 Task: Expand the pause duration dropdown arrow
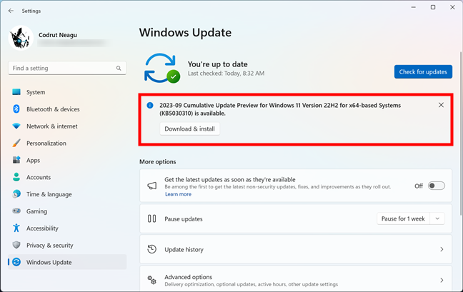tap(437, 219)
